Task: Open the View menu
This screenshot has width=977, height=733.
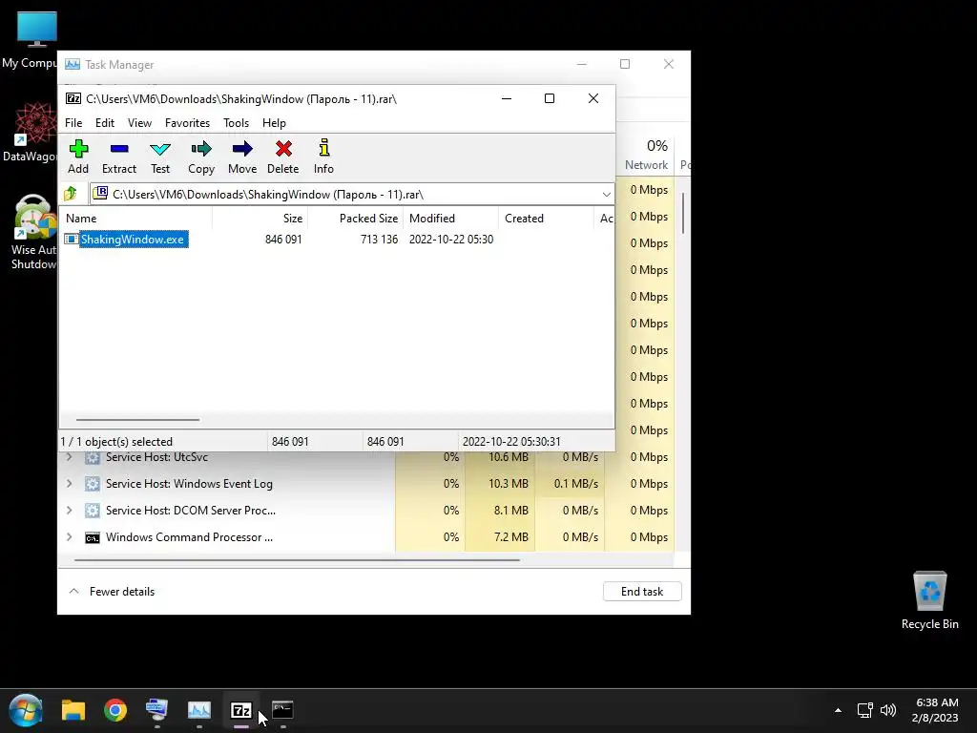Action: (x=139, y=123)
